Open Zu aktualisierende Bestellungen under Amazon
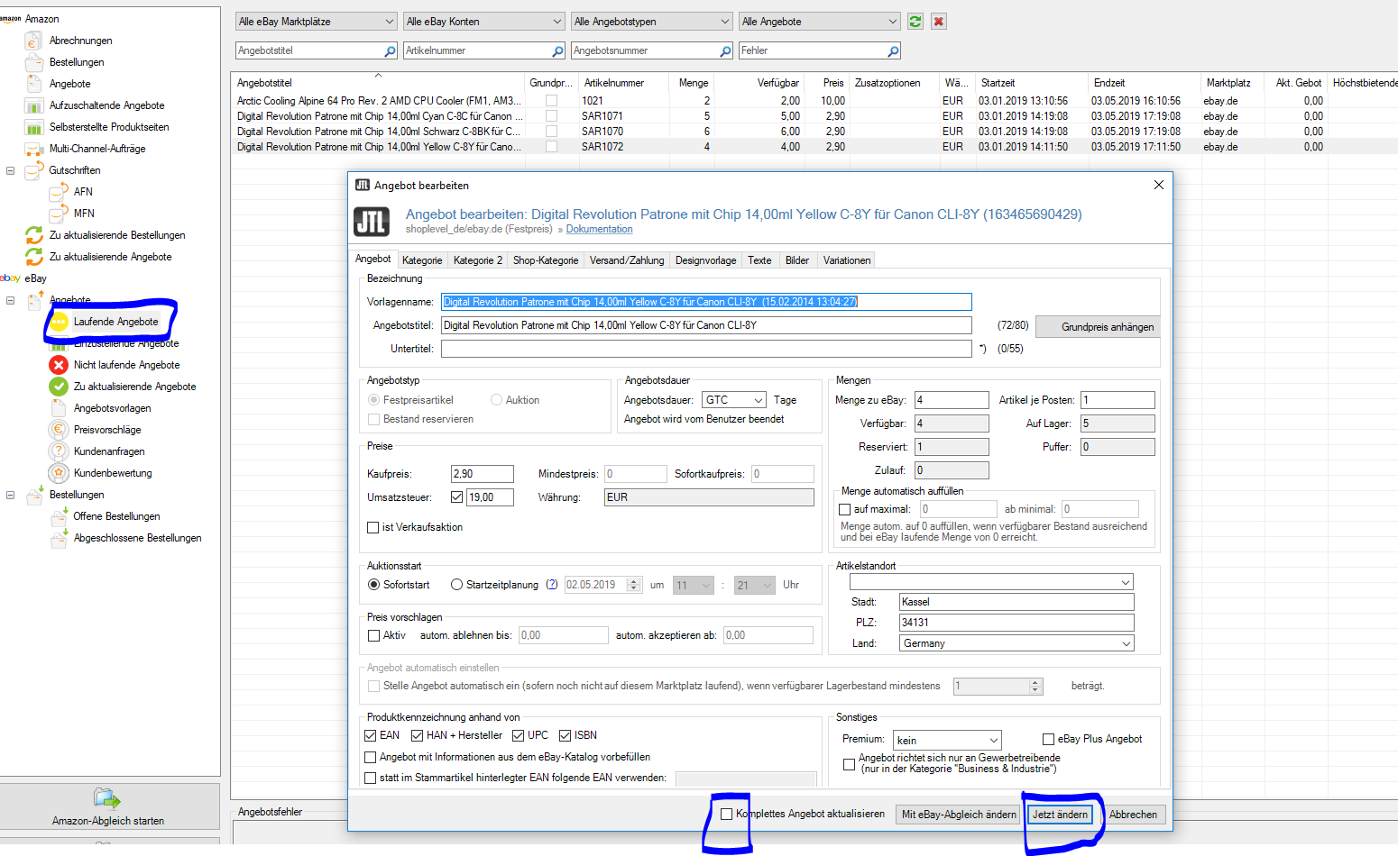This screenshot has width=1398, height=856. pyautogui.click(x=117, y=235)
